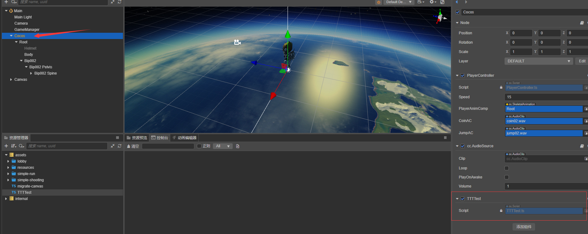Image resolution: width=588 pixels, height=234 pixels.
Task: Add a new node in hierarchy panel
Action: click(x=6, y=2)
